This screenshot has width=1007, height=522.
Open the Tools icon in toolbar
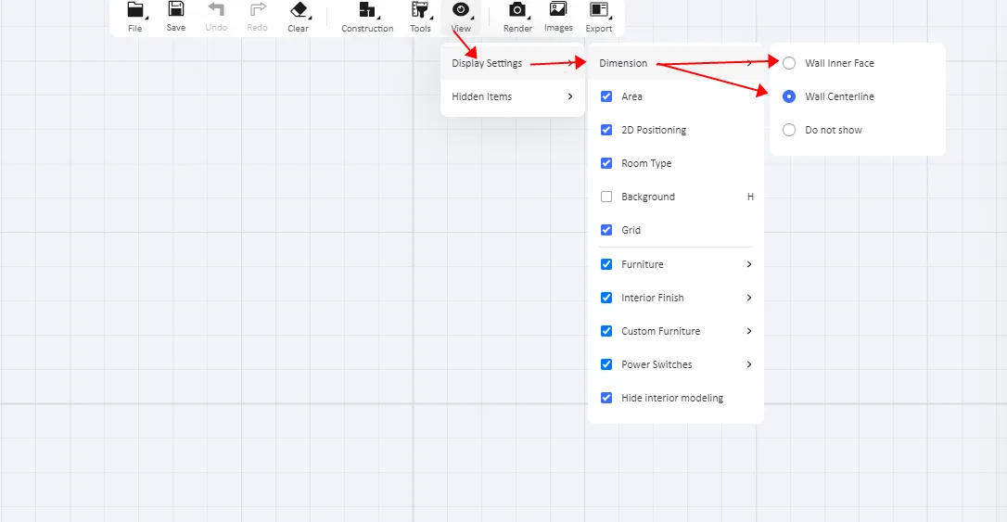pos(420,11)
